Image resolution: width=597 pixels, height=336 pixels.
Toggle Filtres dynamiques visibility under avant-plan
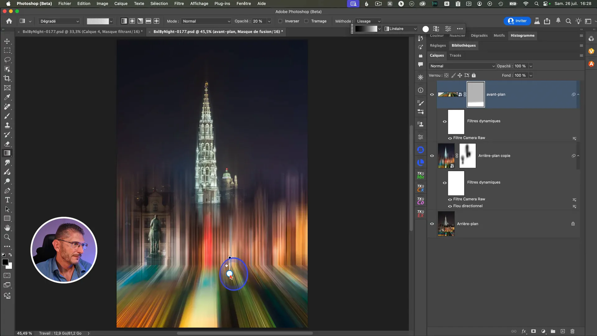coord(445,121)
